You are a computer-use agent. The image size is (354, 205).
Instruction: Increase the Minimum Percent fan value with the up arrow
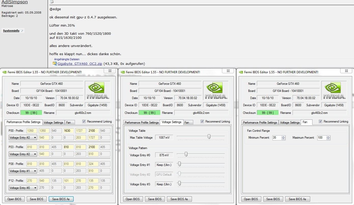283,137
